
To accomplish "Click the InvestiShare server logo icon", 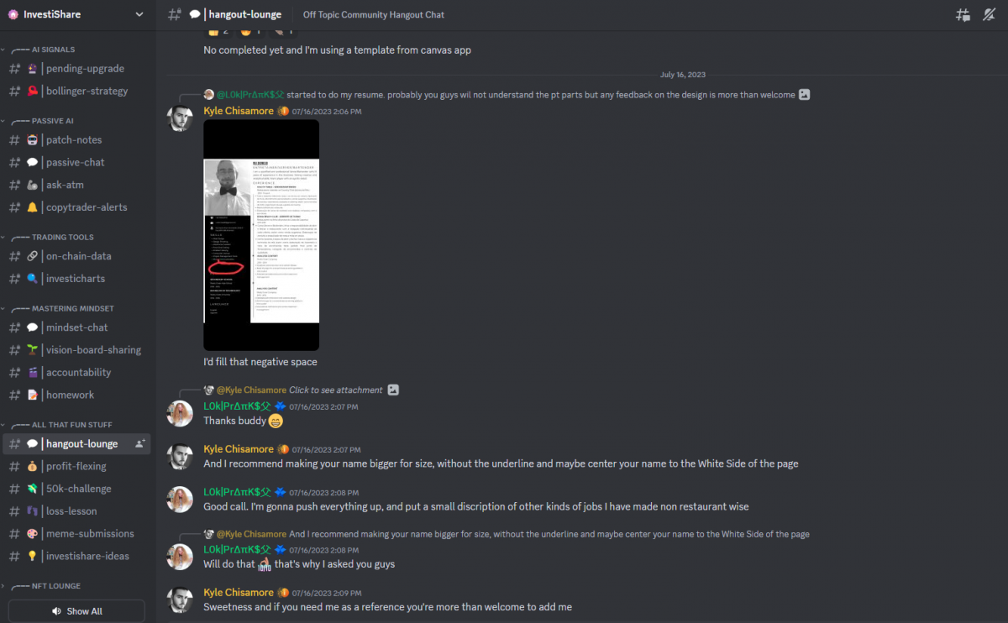I will (13, 14).
